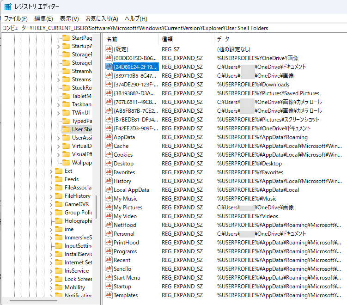
Task: Expand the Taskband tree node
Action: [59, 104]
